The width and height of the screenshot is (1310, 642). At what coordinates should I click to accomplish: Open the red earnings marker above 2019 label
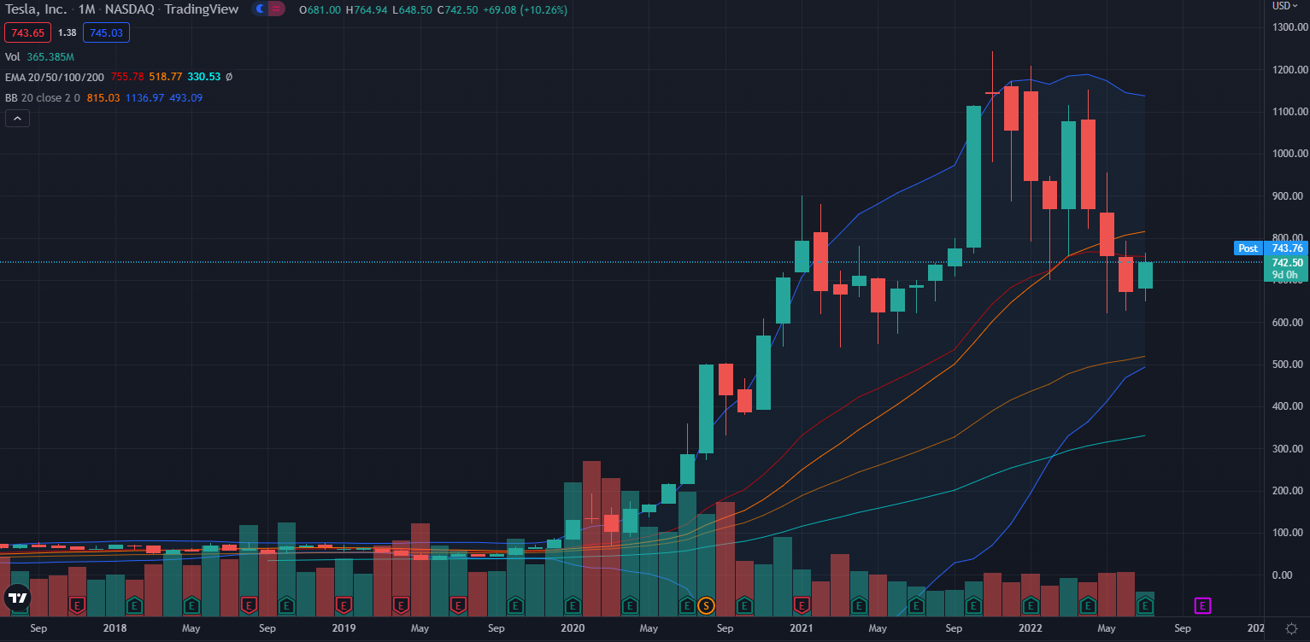coord(344,606)
